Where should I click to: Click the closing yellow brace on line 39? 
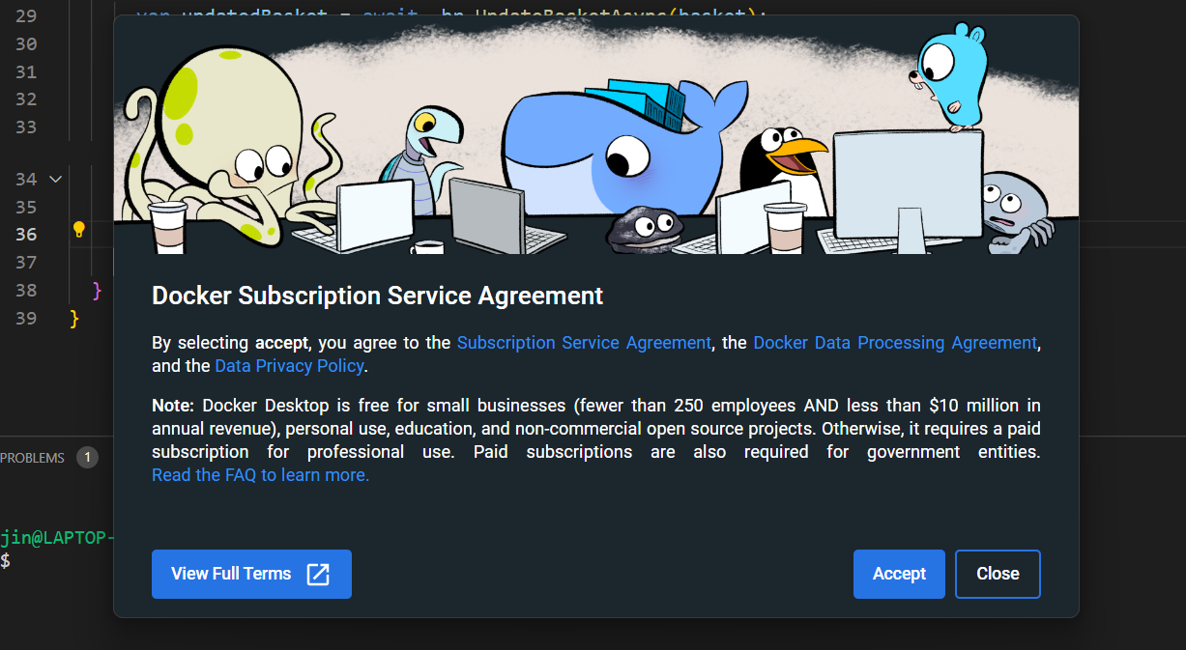coord(74,318)
